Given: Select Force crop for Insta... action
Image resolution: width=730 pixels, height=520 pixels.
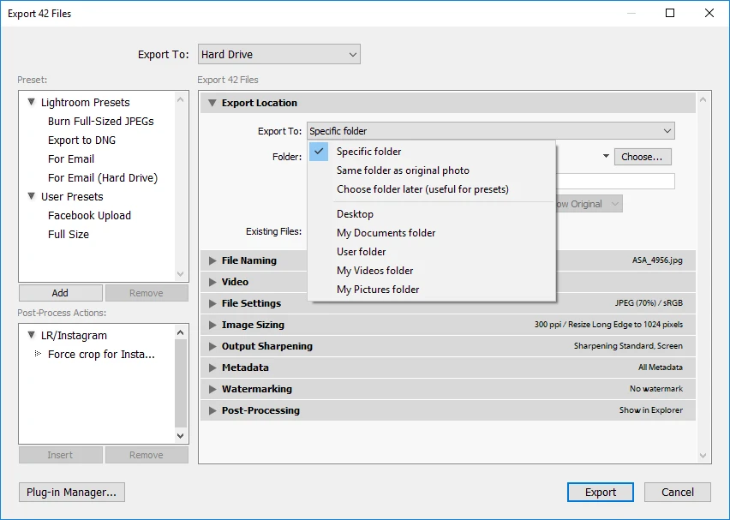Looking at the screenshot, I should click(101, 355).
